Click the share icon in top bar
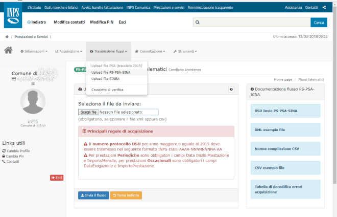 324,8
